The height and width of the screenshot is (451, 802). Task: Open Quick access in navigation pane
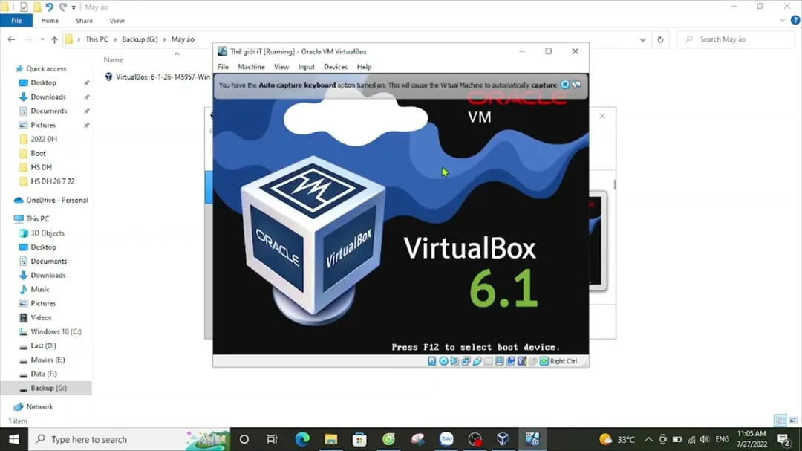[x=45, y=68]
